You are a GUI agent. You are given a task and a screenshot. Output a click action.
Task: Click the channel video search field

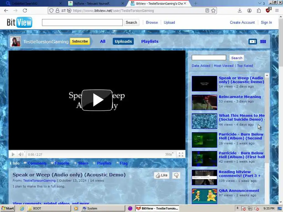click(209, 58)
